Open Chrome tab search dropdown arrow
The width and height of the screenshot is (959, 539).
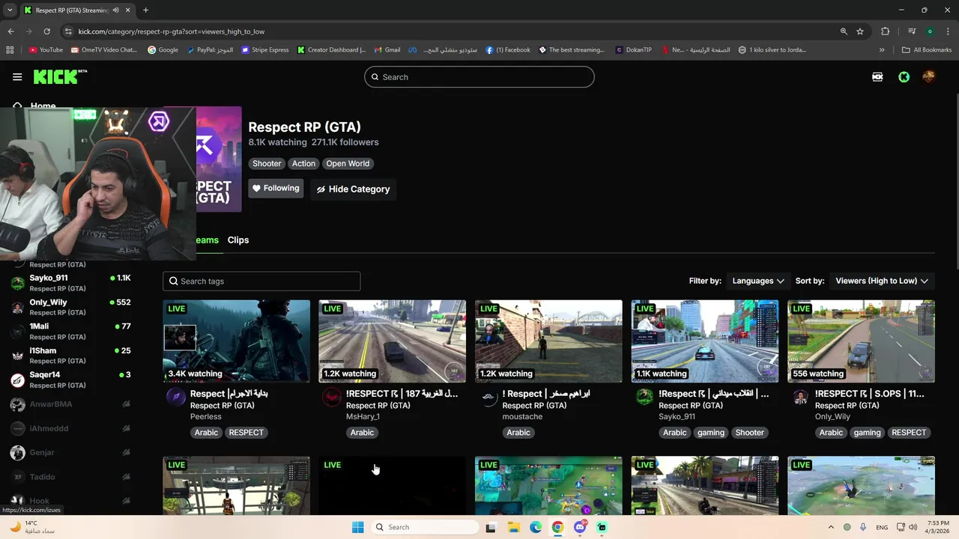10,10
